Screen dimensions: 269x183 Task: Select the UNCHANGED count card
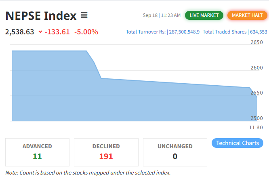175,152
